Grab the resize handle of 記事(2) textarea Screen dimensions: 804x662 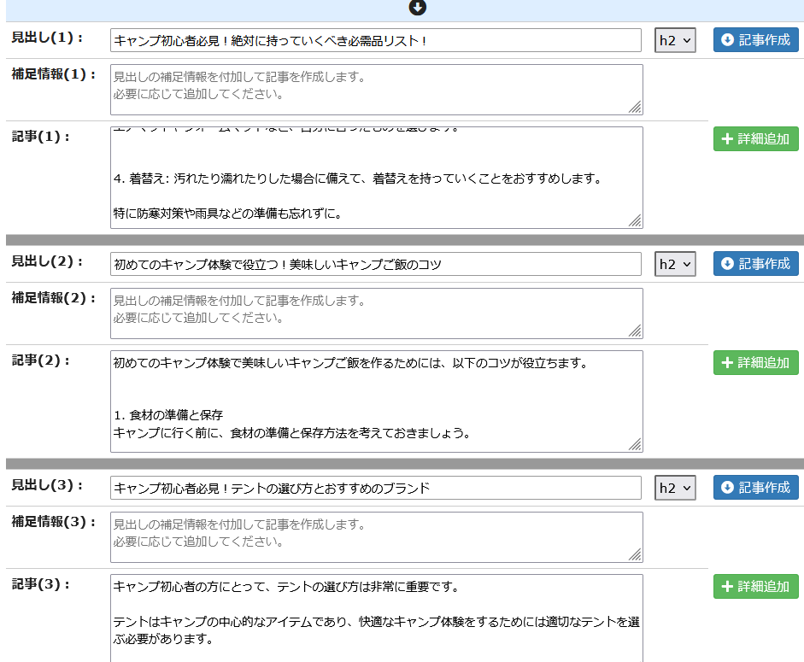[636, 445]
